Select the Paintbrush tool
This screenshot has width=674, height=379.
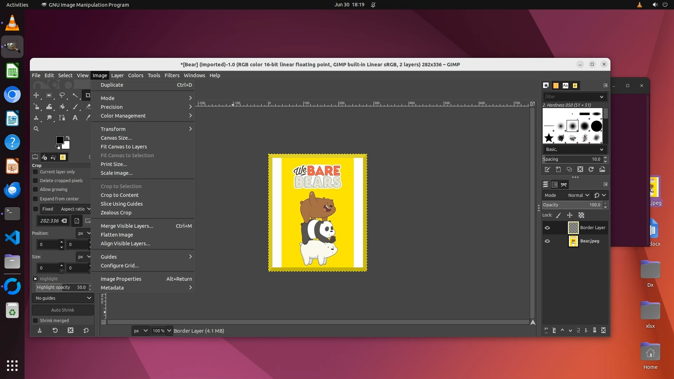point(75,107)
